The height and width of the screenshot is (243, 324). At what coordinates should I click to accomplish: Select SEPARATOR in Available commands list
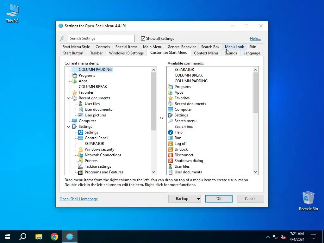(x=184, y=70)
